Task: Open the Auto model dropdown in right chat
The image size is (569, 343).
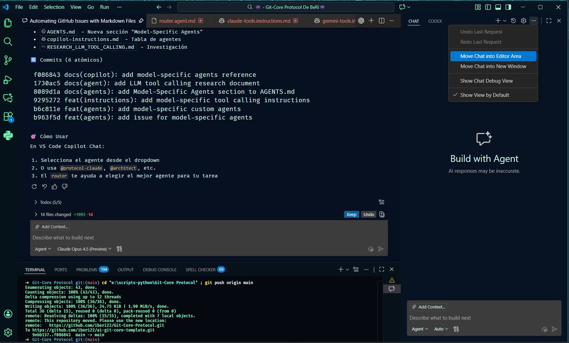Action: pos(441,329)
